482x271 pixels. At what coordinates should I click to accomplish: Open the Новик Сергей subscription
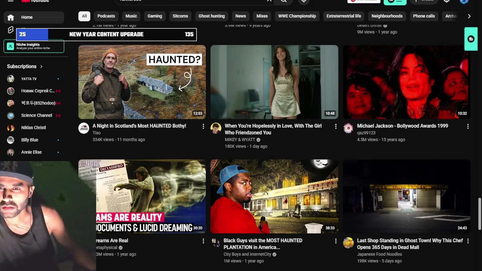[x=34, y=91]
